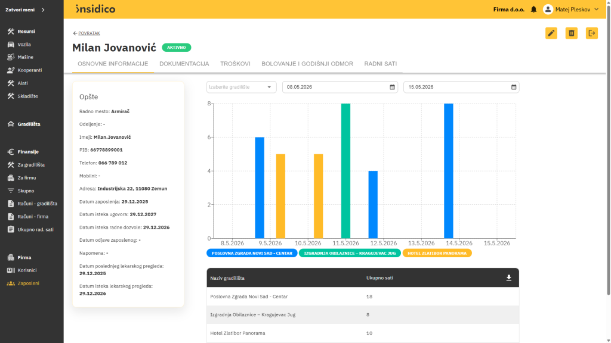
Task: Open the end date calendar icon
Action: click(x=514, y=87)
